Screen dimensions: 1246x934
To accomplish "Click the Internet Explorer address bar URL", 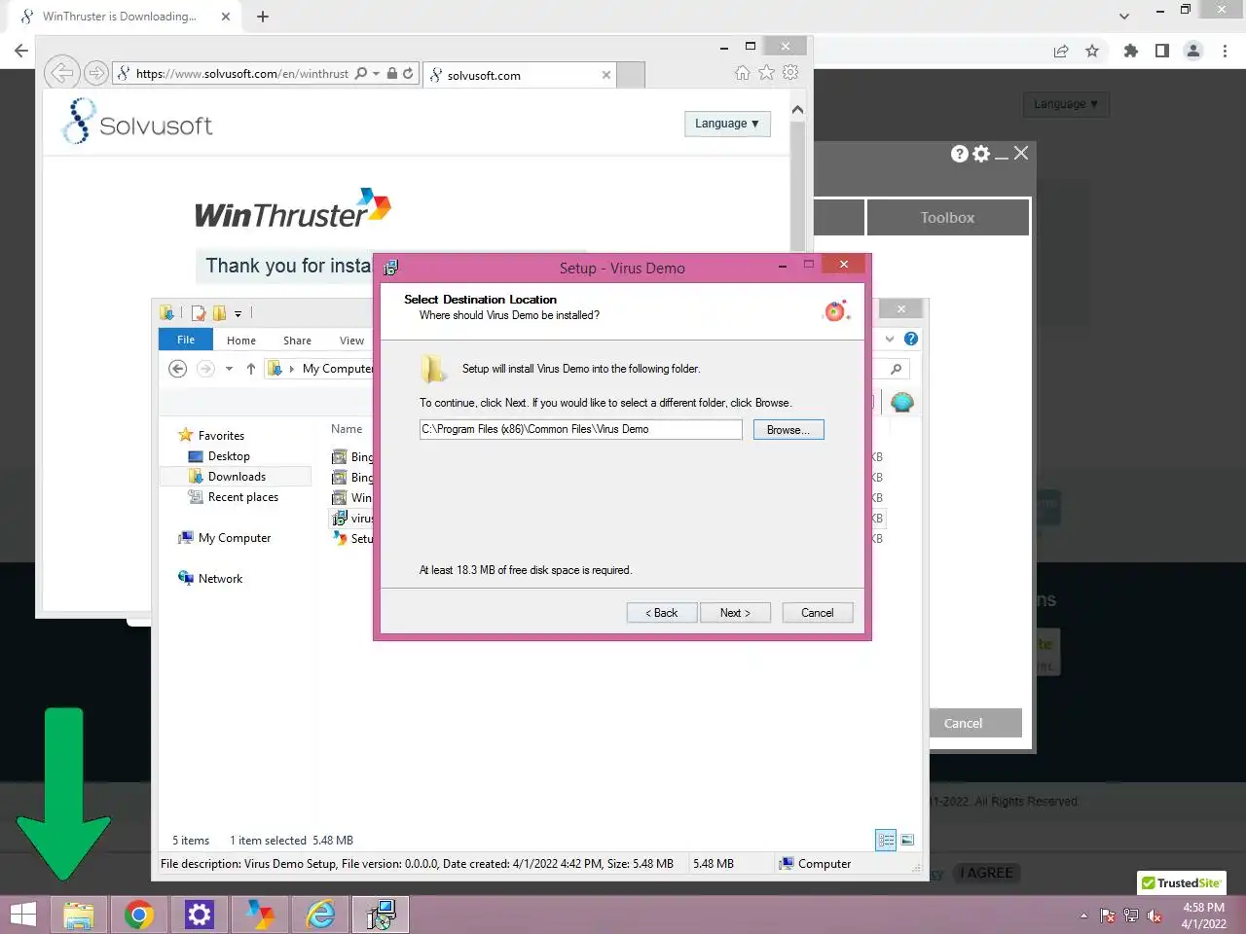I will 241,74.
